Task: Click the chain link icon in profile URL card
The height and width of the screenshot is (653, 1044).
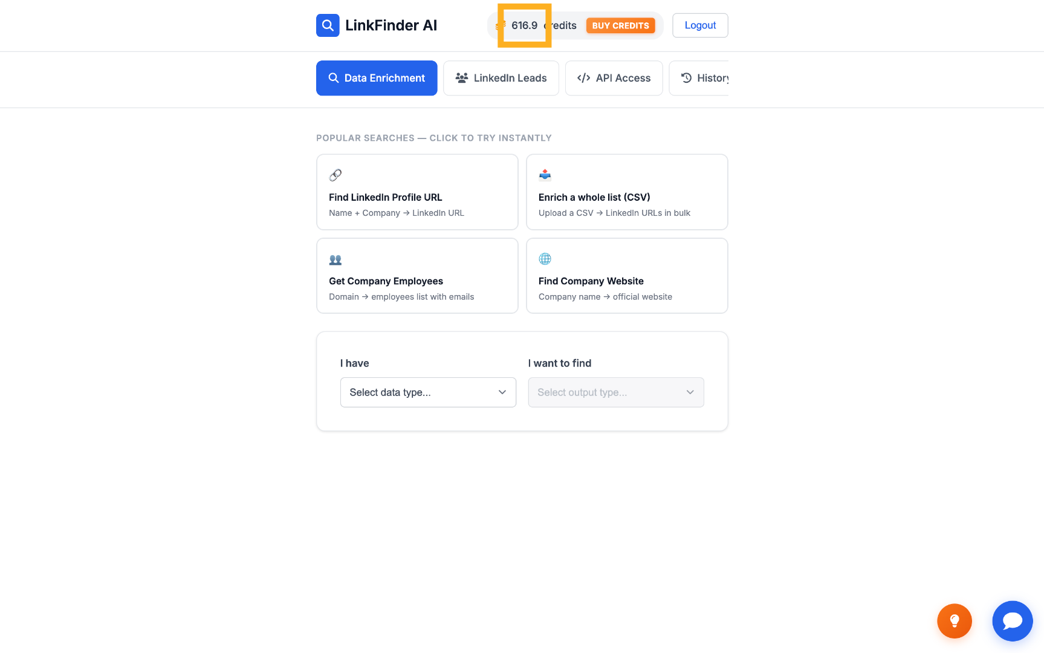Action: click(336, 175)
